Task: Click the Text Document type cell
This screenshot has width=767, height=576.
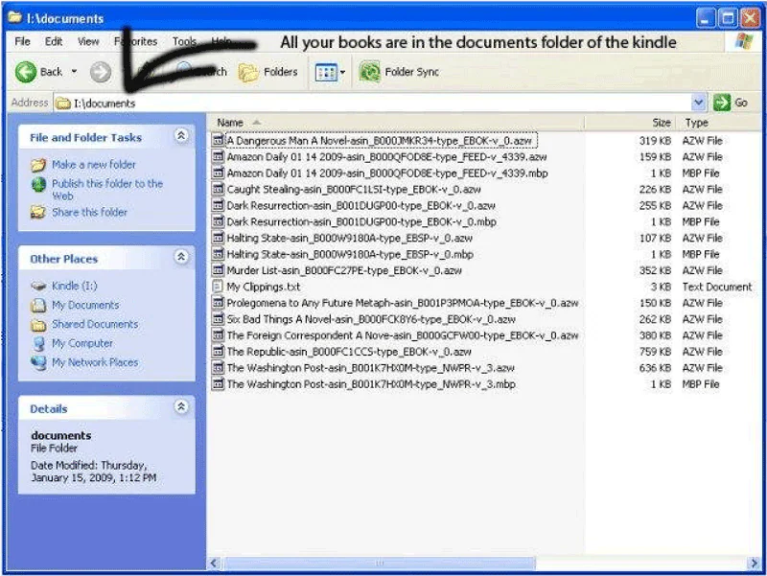Action: pos(717,287)
